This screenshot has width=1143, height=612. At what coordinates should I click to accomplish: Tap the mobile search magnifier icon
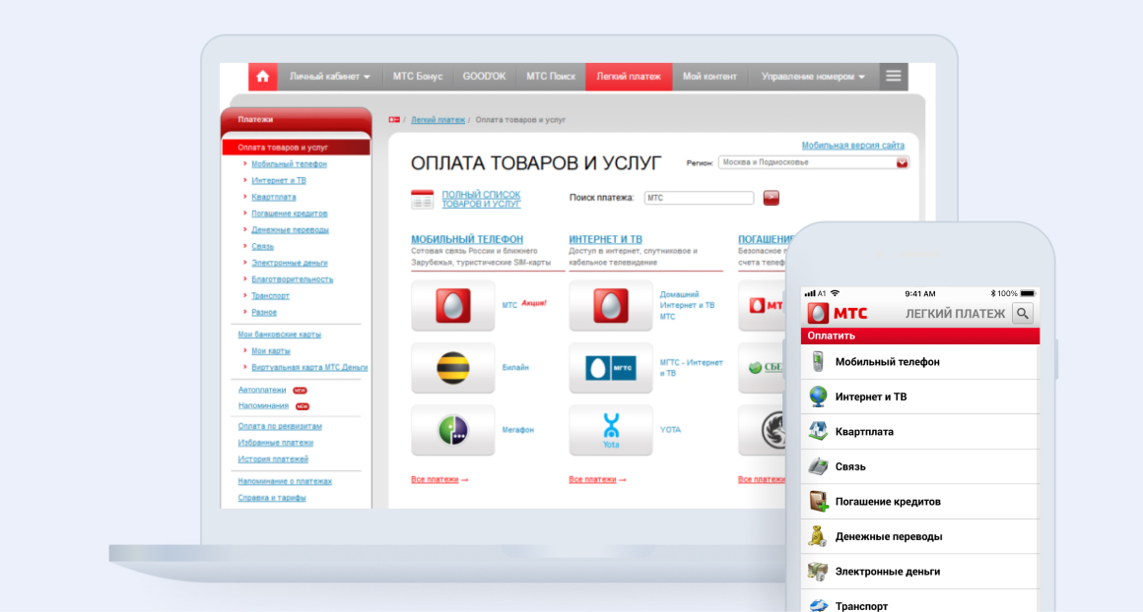tap(1023, 314)
